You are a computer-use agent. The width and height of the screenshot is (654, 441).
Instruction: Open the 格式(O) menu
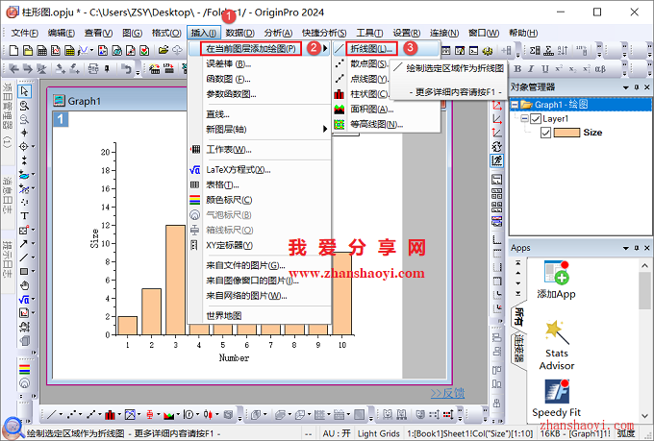pos(166,33)
